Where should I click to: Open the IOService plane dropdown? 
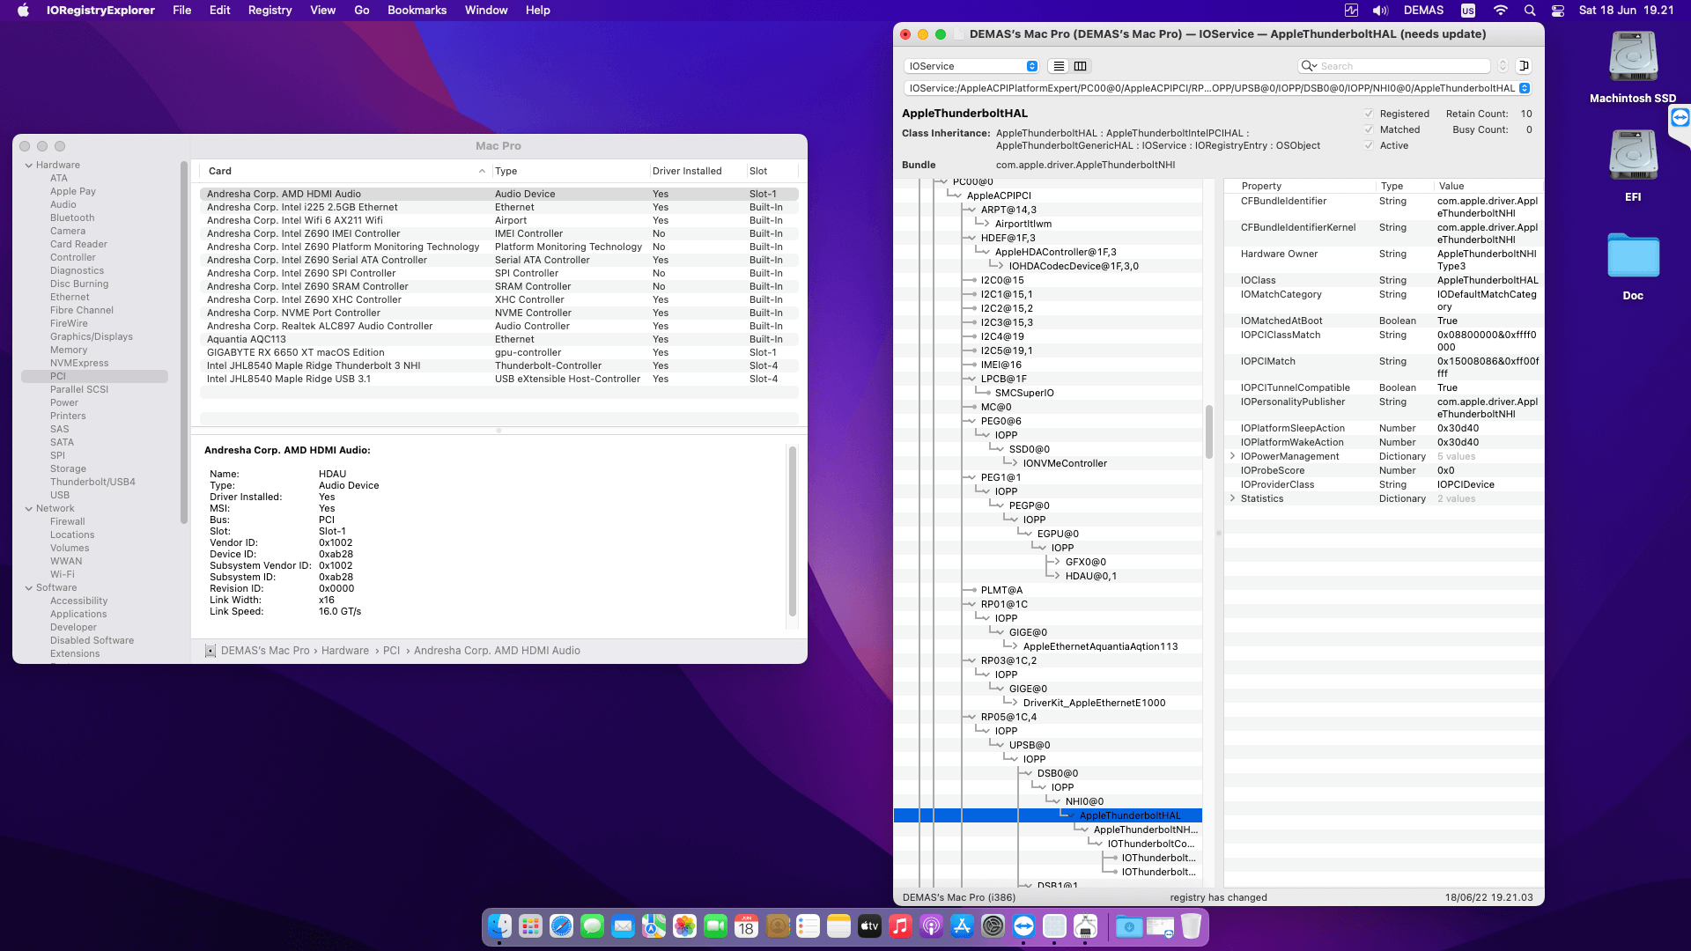971,66
